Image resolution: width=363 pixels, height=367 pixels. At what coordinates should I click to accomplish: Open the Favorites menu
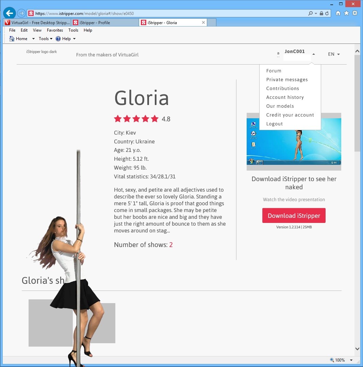pyautogui.click(x=55, y=30)
